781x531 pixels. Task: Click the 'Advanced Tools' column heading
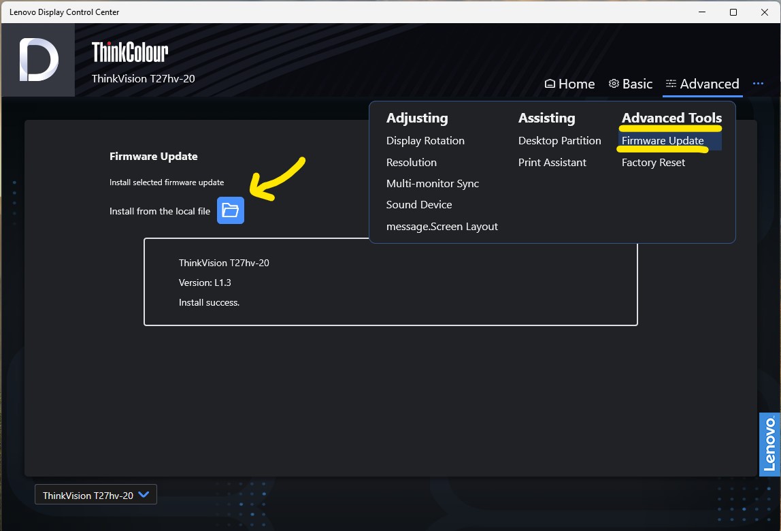coord(671,118)
